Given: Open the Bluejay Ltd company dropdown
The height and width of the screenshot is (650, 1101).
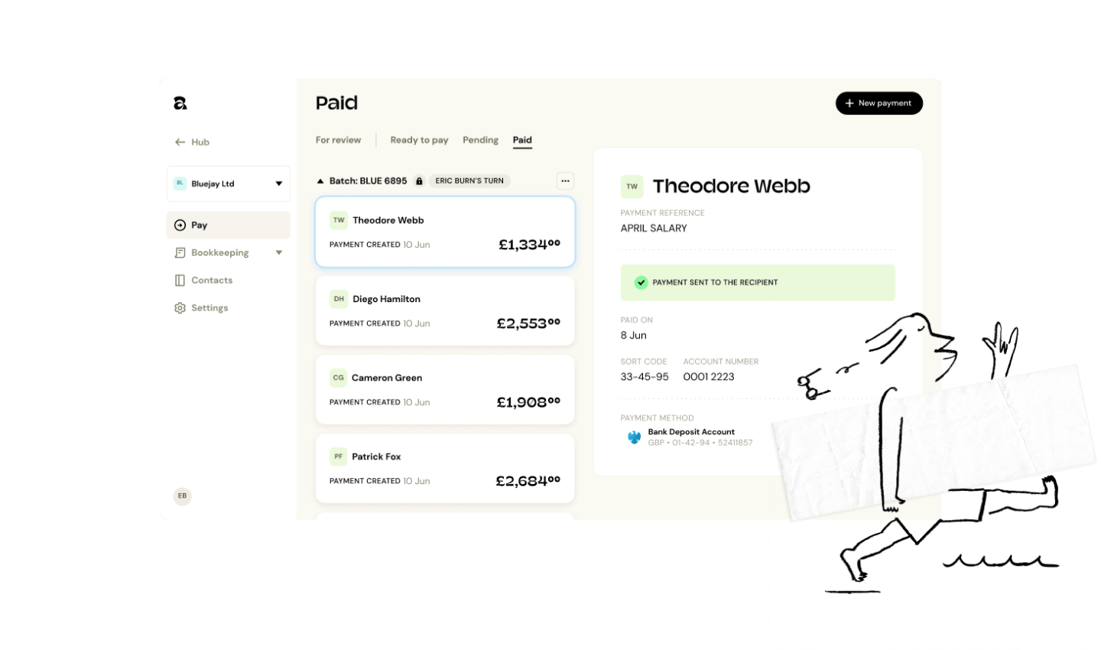Looking at the screenshot, I should click(x=279, y=184).
